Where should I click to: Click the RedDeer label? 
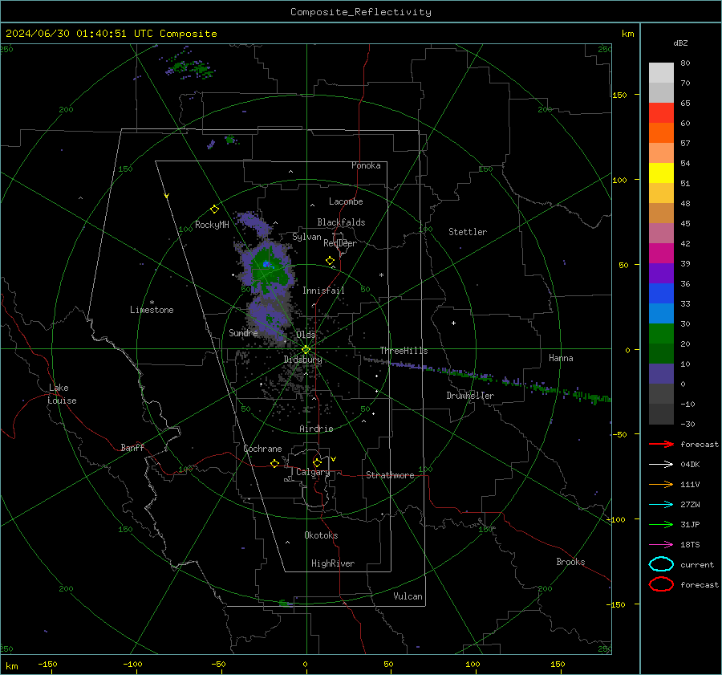[340, 243]
